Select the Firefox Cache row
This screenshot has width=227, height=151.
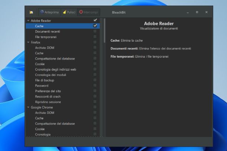tap(63, 53)
